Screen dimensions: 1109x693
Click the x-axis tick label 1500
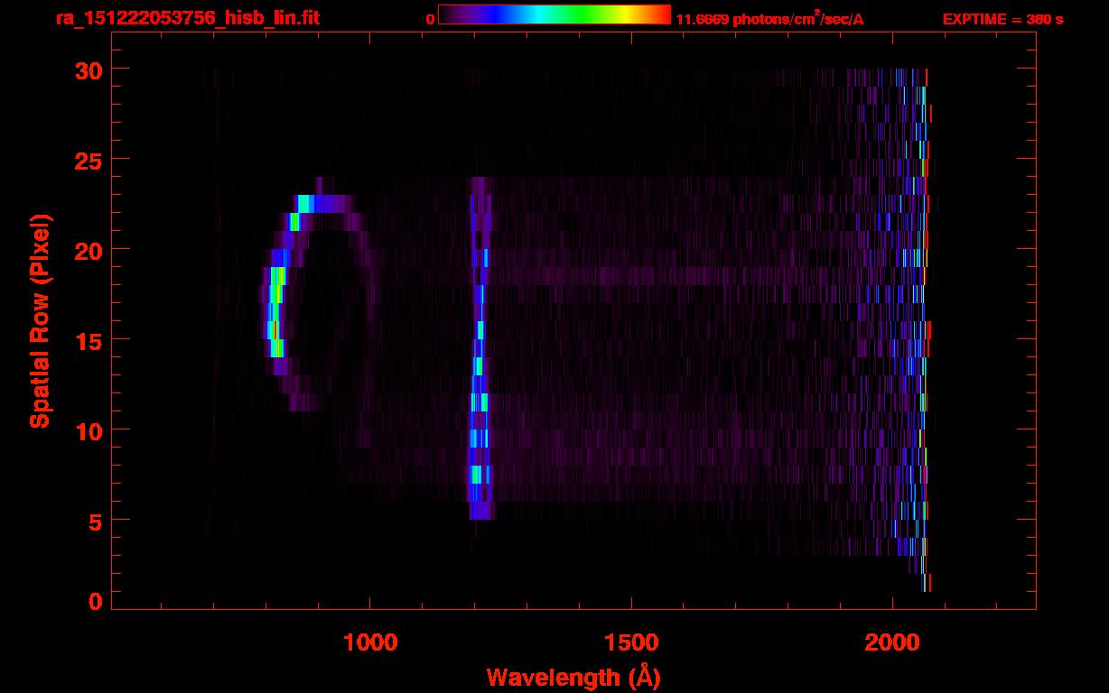pos(631,642)
